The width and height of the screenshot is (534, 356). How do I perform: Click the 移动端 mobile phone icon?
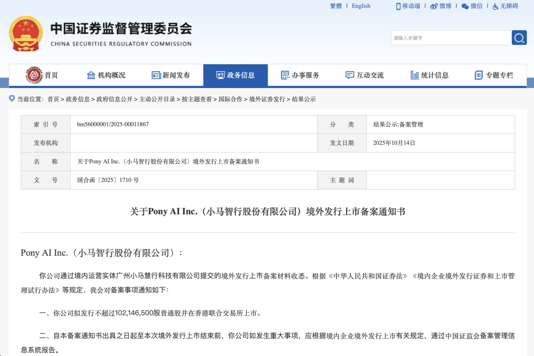pos(398,6)
